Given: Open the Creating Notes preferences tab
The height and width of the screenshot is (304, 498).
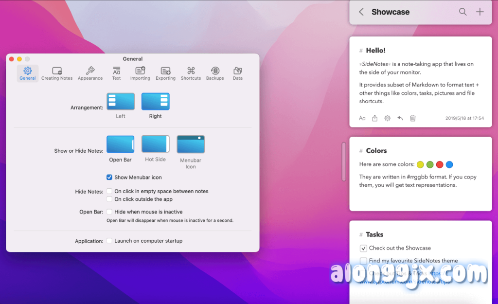Looking at the screenshot, I should (x=57, y=73).
